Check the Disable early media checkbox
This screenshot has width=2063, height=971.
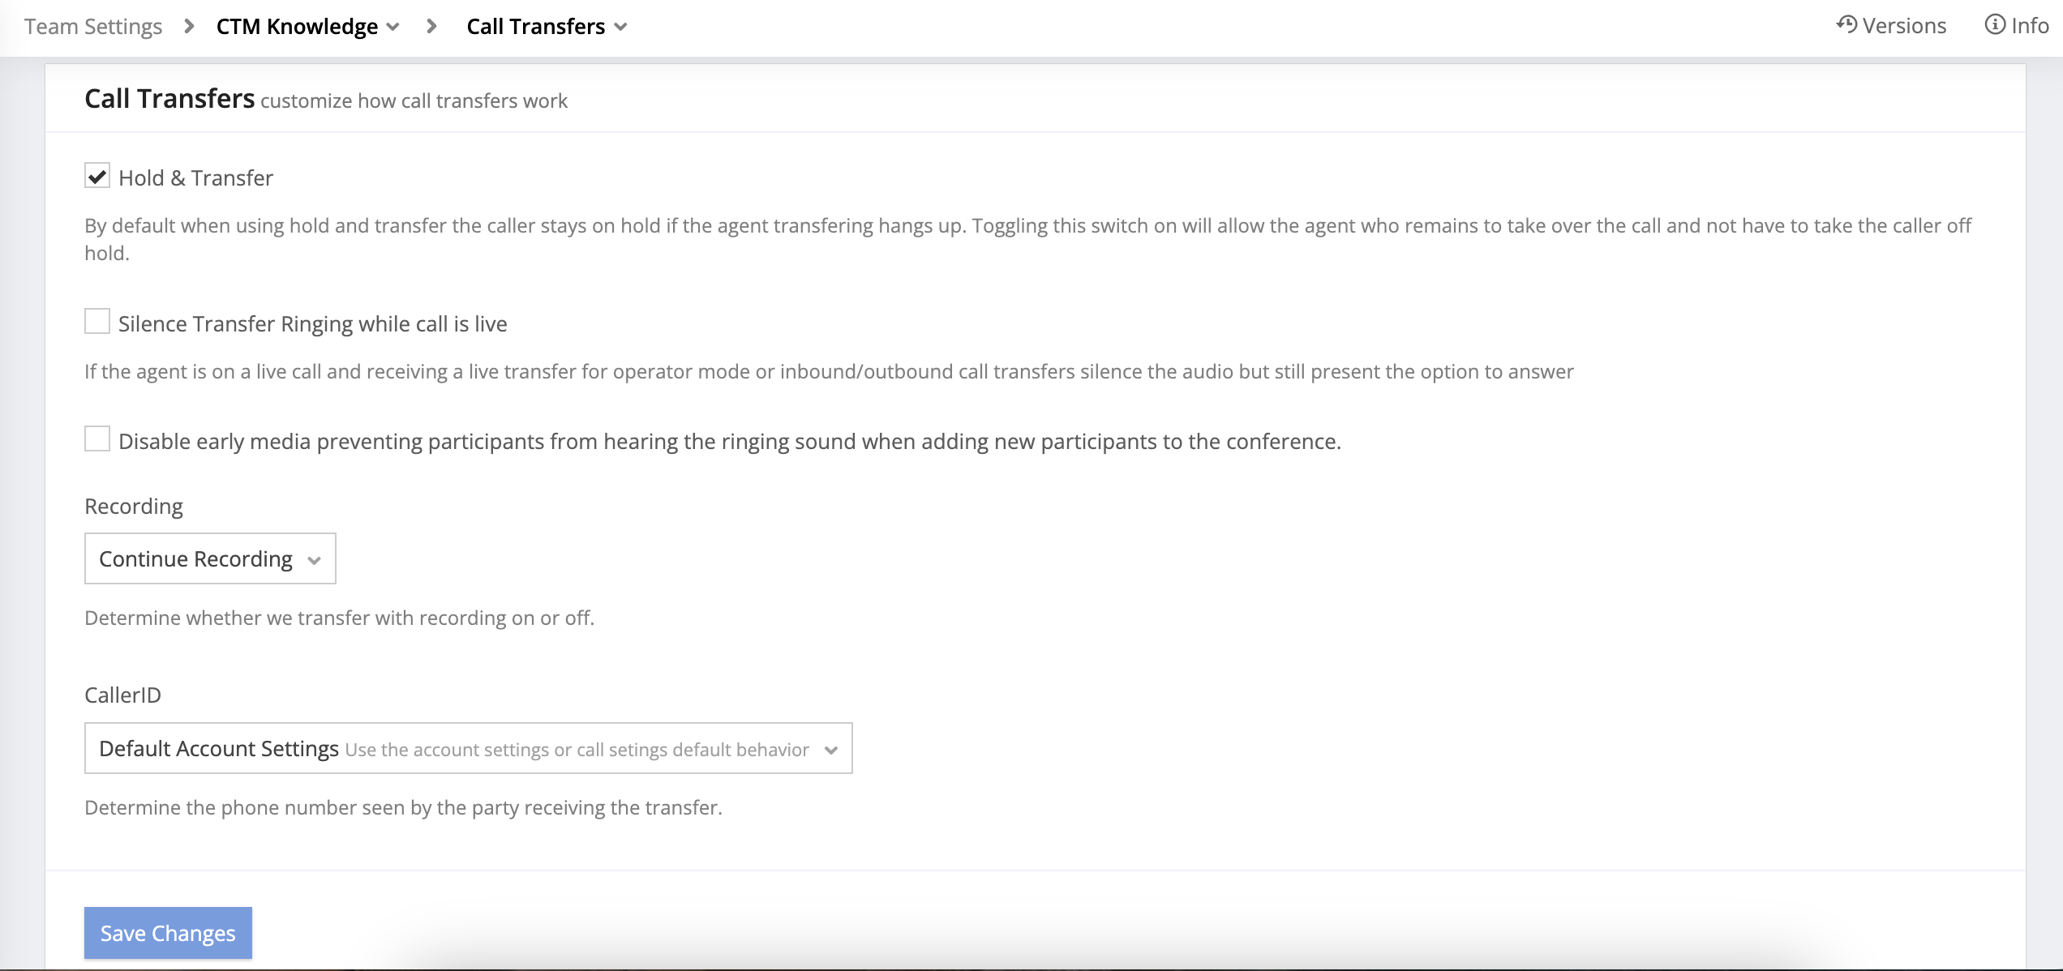[x=97, y=439]
